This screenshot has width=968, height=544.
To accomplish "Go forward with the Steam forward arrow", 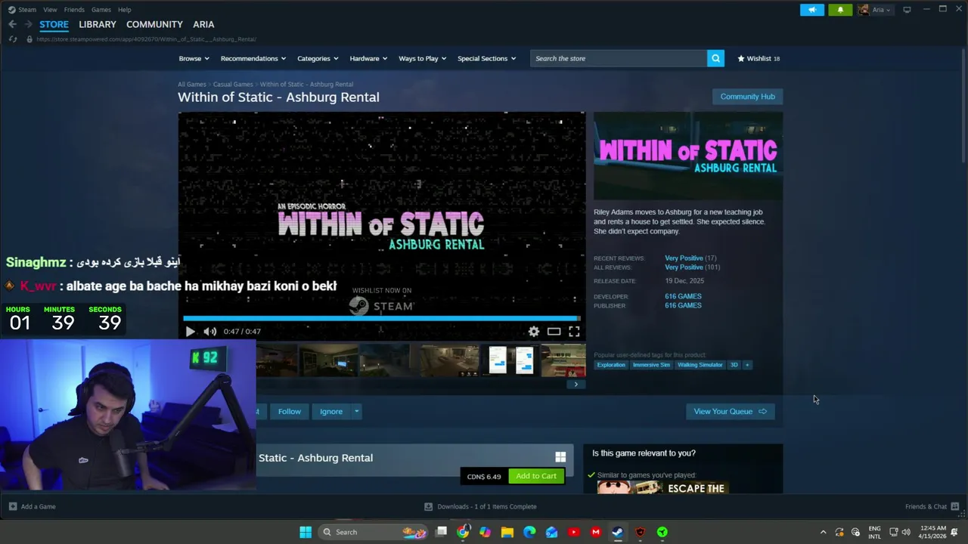I will tap(28, 24).
